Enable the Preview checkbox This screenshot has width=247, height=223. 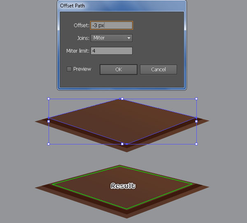(x=69, y=69)
